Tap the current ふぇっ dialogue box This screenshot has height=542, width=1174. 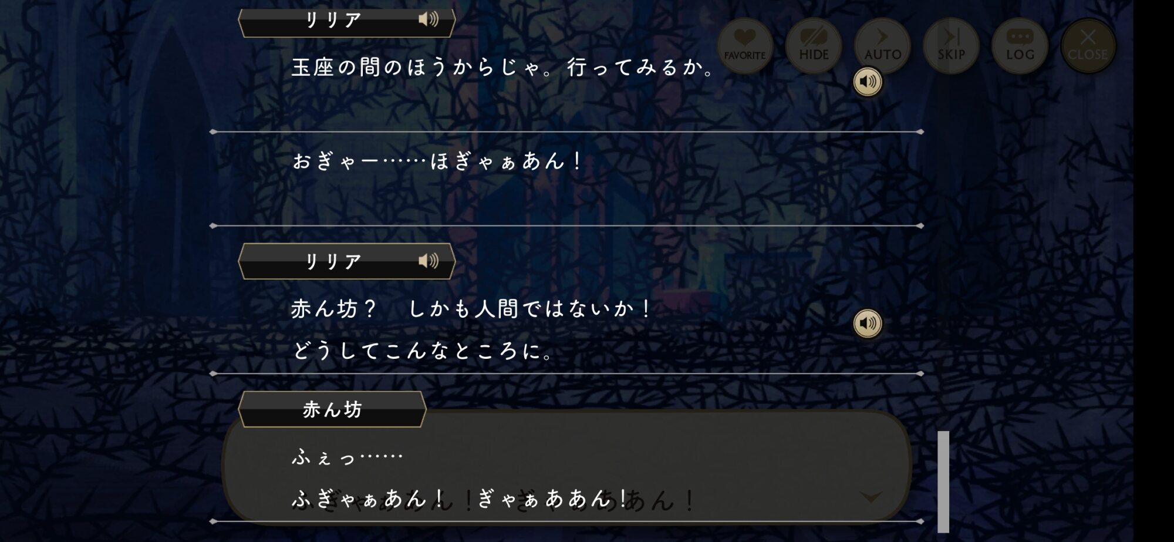click(x=566, y=467)
